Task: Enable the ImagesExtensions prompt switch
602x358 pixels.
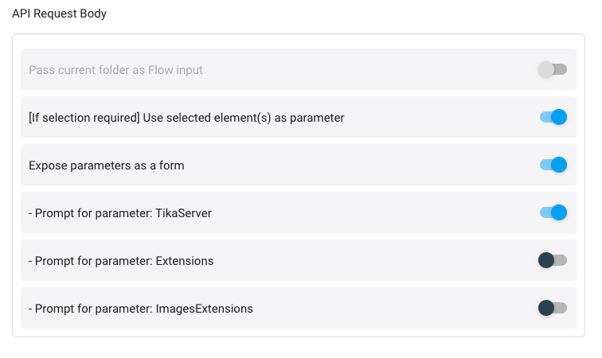Action: coord(553,308)
